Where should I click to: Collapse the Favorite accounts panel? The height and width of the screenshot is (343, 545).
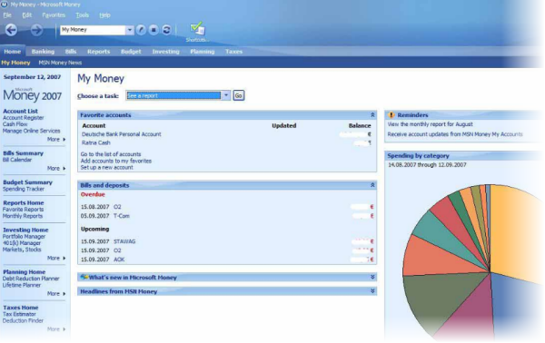pyautogui.click(x=372, y=115)
